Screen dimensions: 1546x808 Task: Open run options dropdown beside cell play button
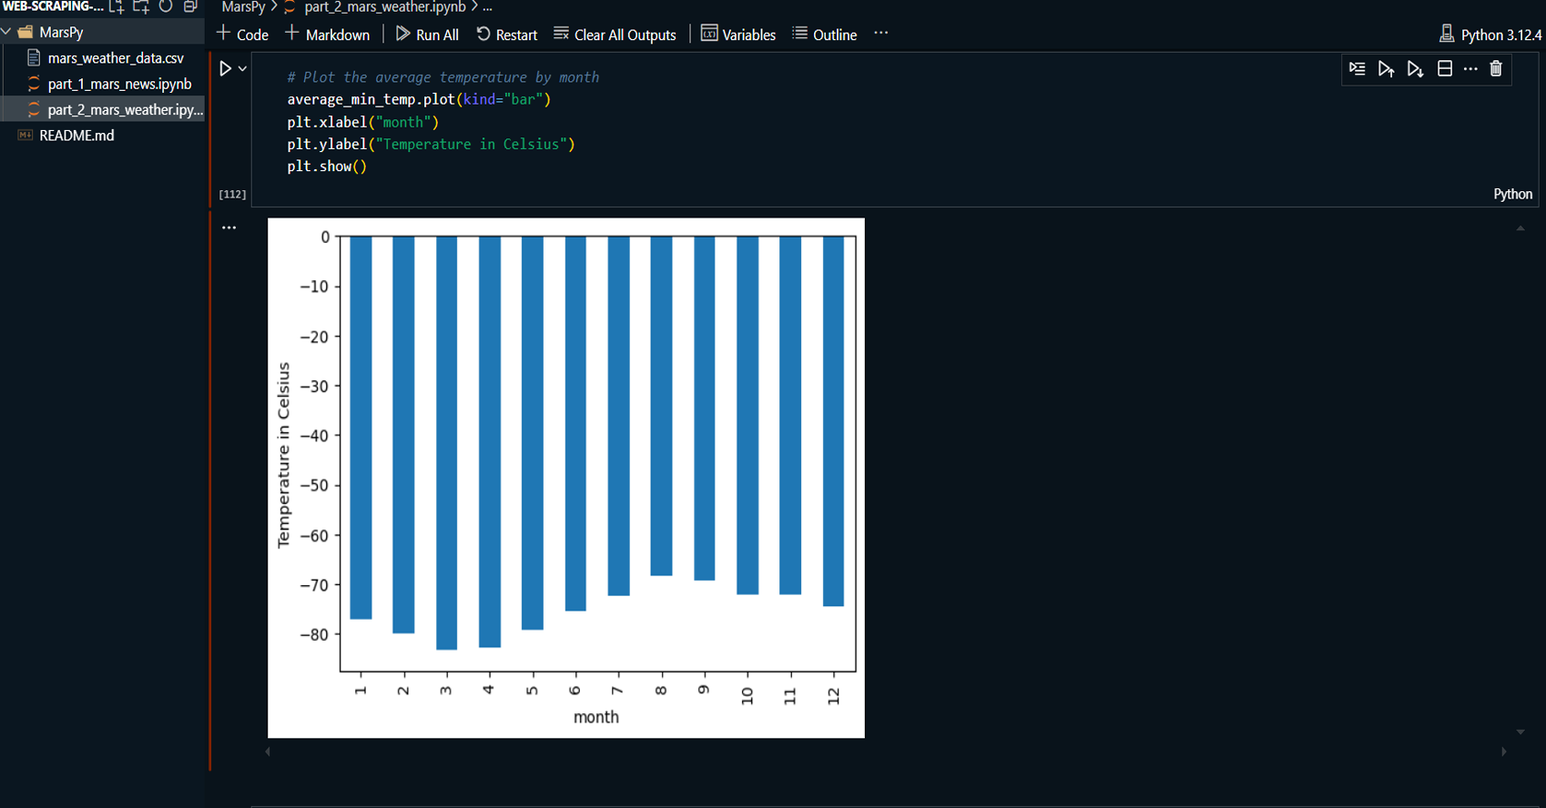click(242, 69)
